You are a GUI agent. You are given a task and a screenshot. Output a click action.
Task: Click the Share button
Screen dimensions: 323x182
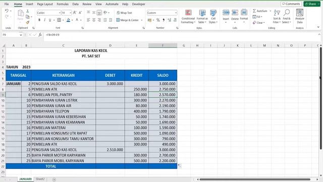(x=312, y=4)
